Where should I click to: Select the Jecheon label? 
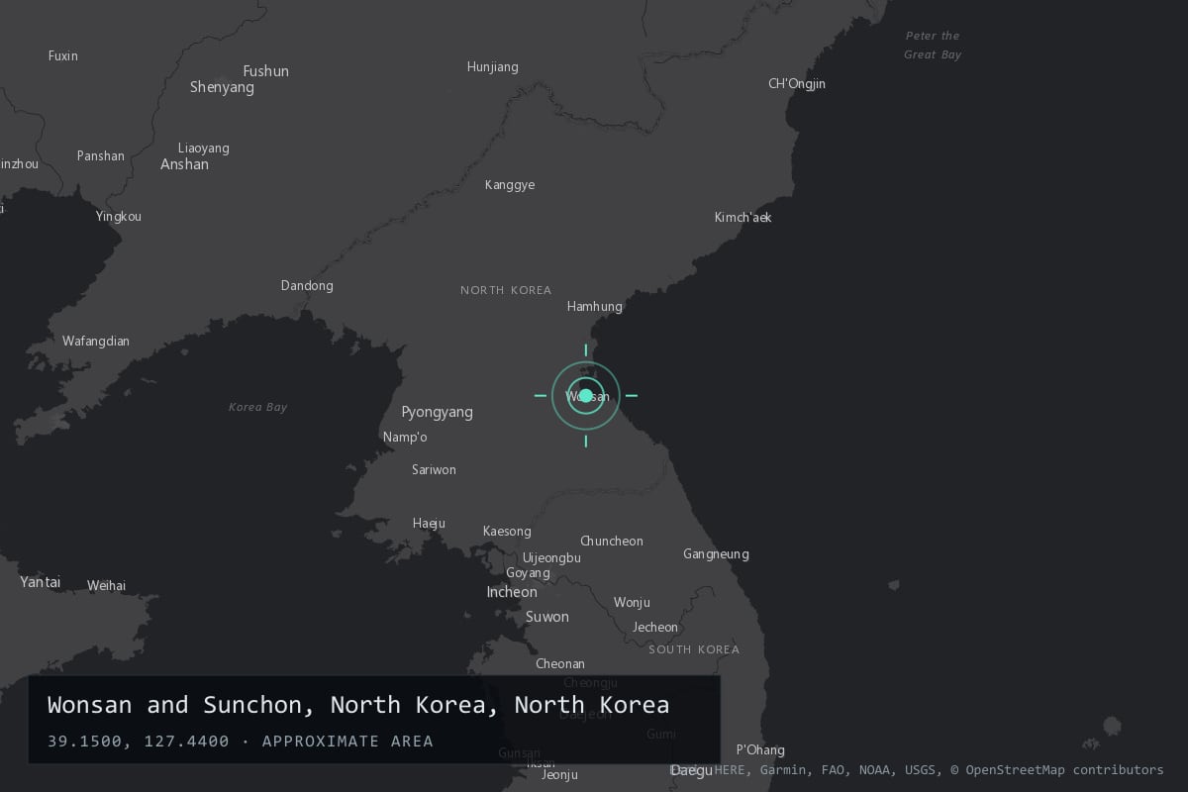[655, 628]
